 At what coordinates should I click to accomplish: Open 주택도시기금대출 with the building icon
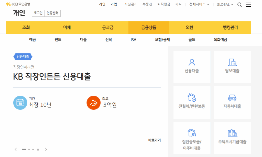[232, 138]
